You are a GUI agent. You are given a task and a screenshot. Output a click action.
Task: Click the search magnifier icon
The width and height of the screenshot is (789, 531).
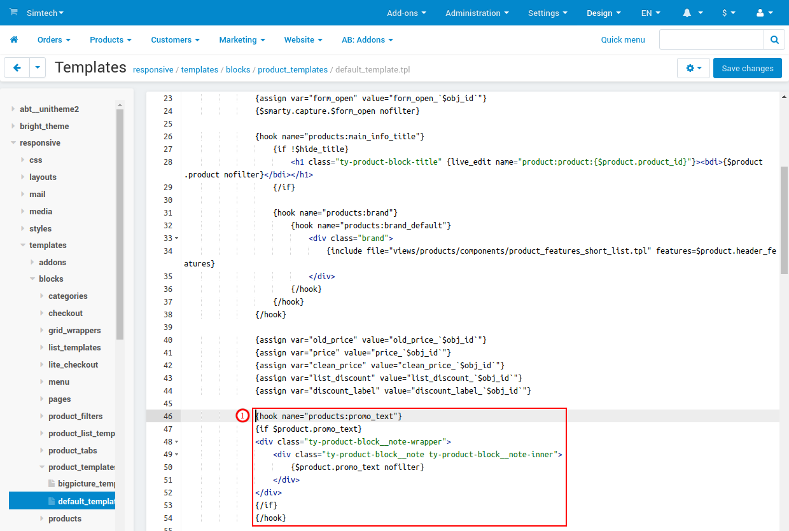(x=774, y=39)
